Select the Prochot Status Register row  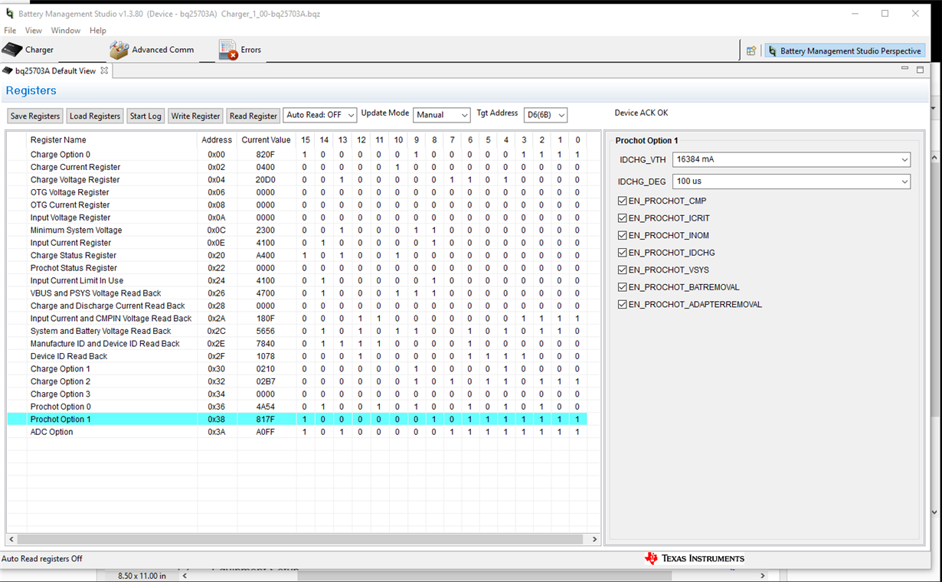297,268
